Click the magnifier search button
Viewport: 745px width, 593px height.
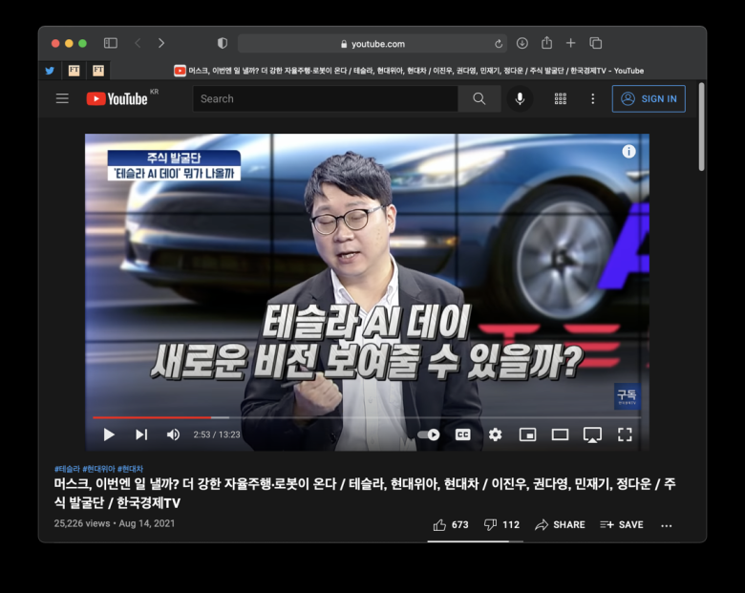tap(479, 99)
